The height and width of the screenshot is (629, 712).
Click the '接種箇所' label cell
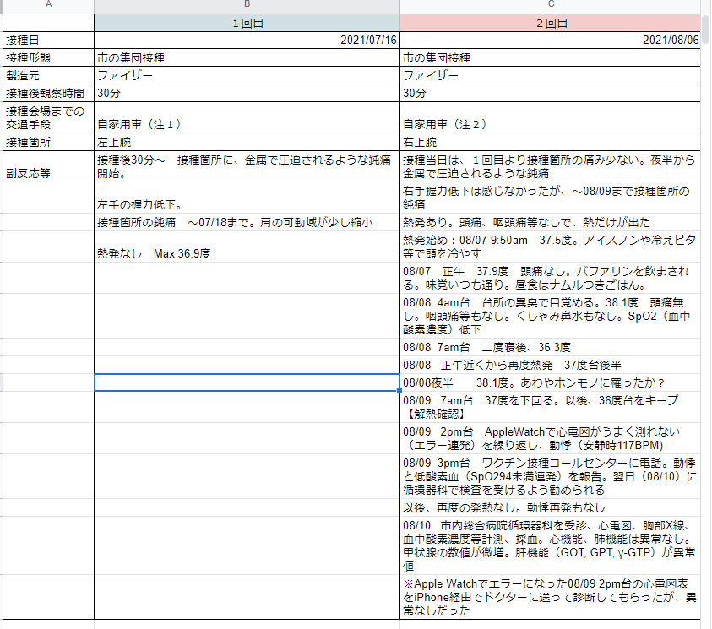pyautogui.click(x=49, y=142)
